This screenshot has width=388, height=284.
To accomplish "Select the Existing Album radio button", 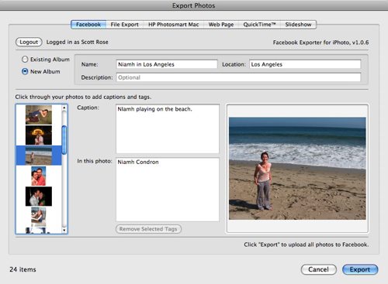I will tap(25, 60).
